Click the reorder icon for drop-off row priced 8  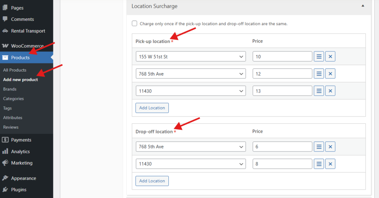(319, 164)
